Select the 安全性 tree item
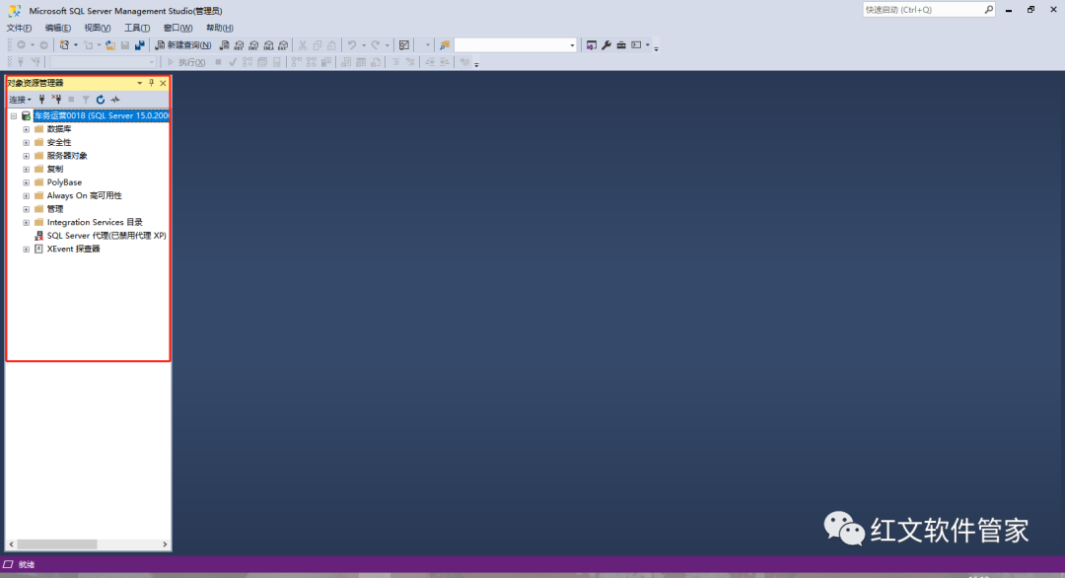This screenshot has width=1065, height=578. click(58, 143)
